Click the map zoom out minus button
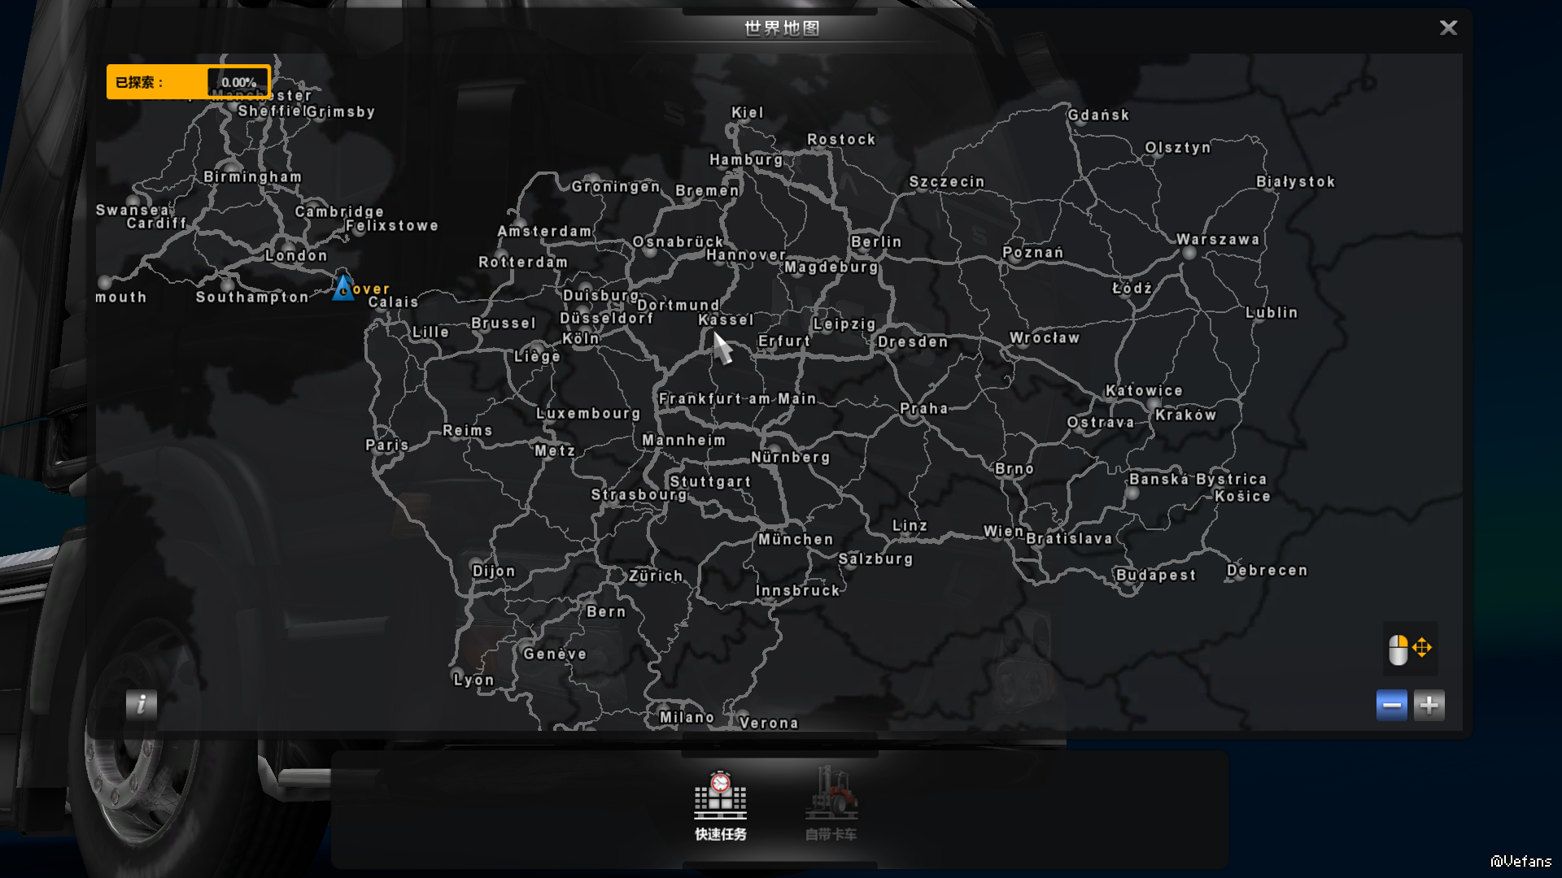The height and width of the screenshot is (878, 1562). pos(1391,705)
